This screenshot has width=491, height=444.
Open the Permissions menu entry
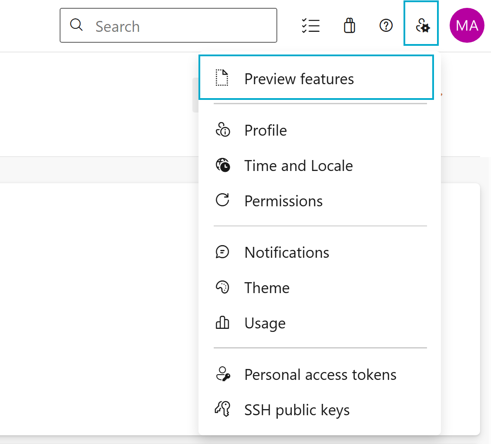[x=283, y=201]
